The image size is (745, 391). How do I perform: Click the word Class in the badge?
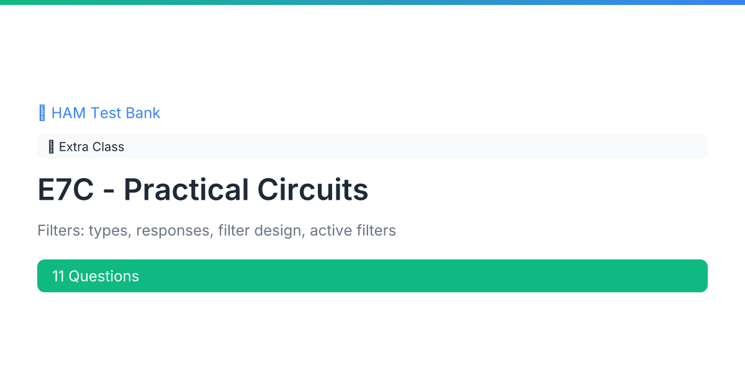[109, 147]
